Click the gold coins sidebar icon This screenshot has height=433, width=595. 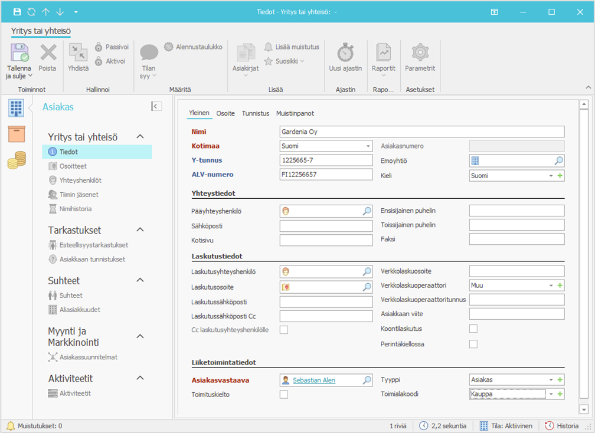(x=17, y=160)
